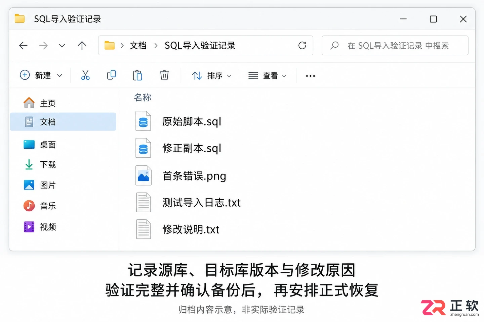Close the SQL导入验证记录 window
Image resolution: width=484 pixels, height=322 pixels.
(463, 19)
